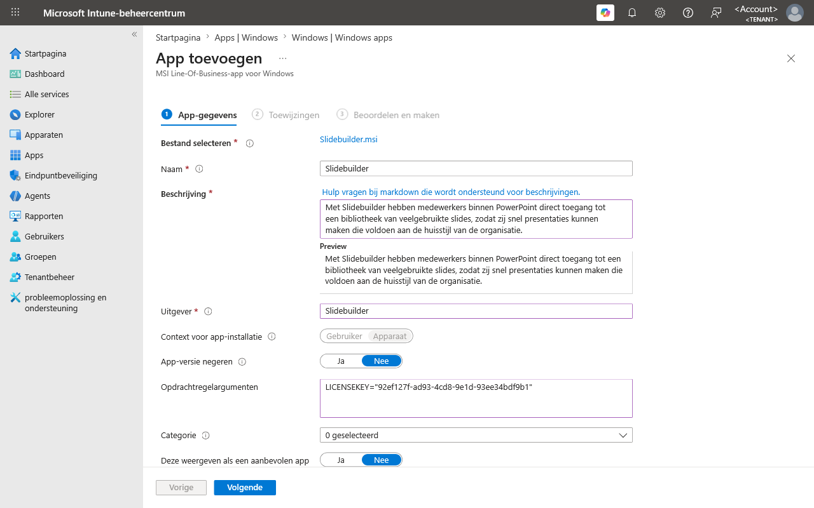Open the Slidebuilder.msi file link

(348, 139)
